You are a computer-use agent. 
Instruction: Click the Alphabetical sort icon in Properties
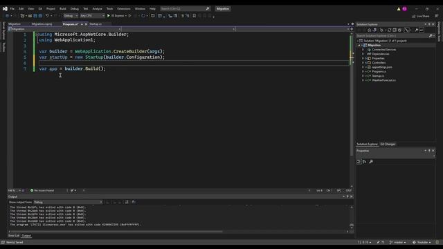[365, 162]
